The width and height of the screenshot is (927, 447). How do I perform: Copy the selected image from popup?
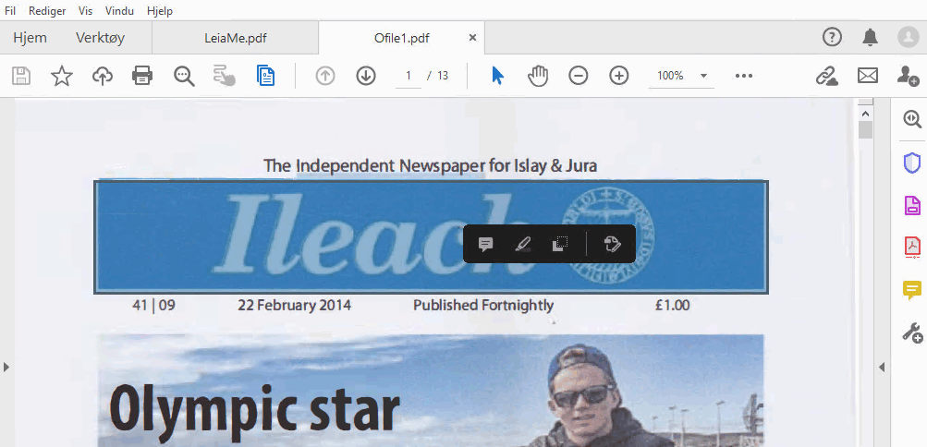pyautogui.click(x=559, y=244)
